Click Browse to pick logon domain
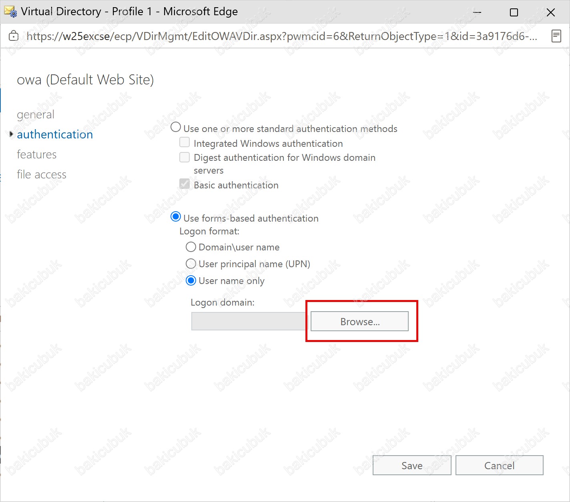The height and width of the screenshot is (502, 570). coord(359,321)
